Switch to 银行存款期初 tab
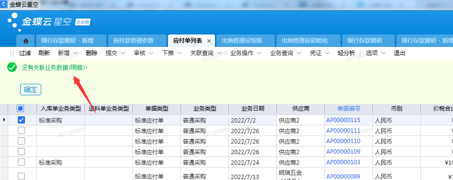Image resolution: width=453 pixels, height=180 pixels. tap(369, 41)
